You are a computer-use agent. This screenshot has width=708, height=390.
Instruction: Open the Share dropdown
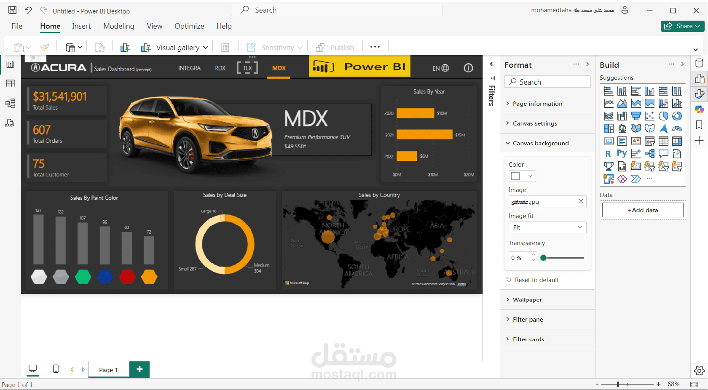(683, 26)
